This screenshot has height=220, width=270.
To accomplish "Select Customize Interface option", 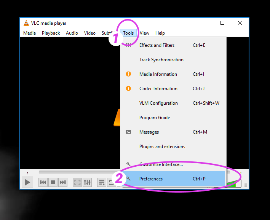I will [161, 164].
